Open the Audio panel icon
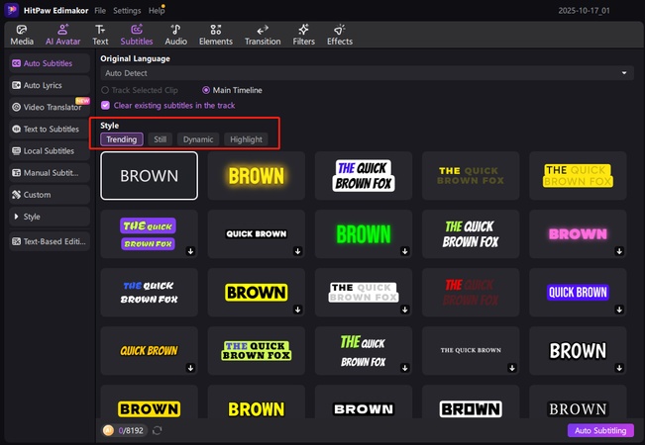645x445 pixels. (175, 30)
